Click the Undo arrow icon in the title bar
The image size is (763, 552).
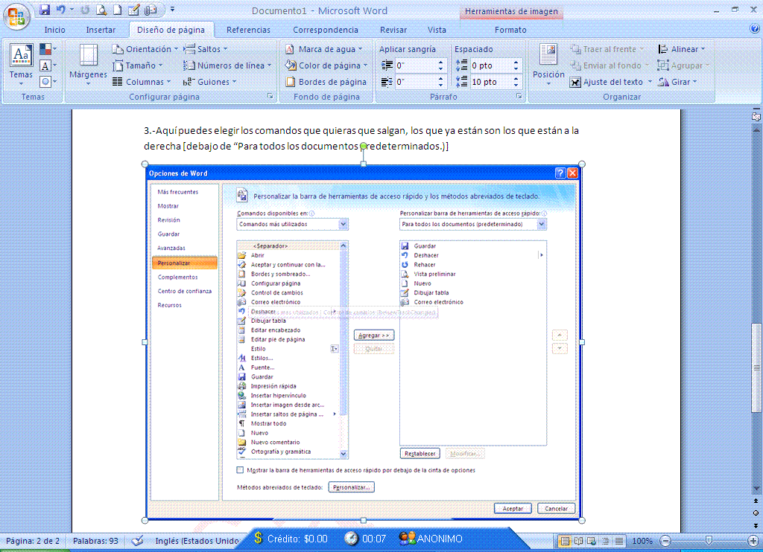[x=61, y=10]
